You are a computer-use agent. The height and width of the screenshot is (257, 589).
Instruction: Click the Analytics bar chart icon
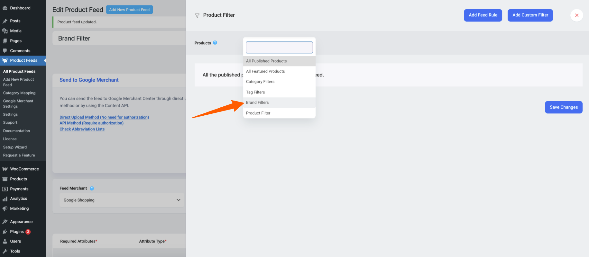click(5, 199)
